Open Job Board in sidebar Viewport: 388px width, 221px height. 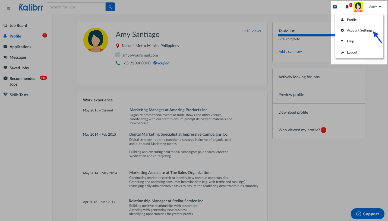point(18,26)
